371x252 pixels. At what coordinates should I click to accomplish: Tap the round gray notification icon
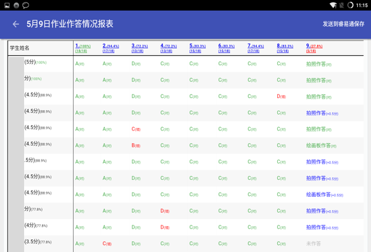click(16, 5)
